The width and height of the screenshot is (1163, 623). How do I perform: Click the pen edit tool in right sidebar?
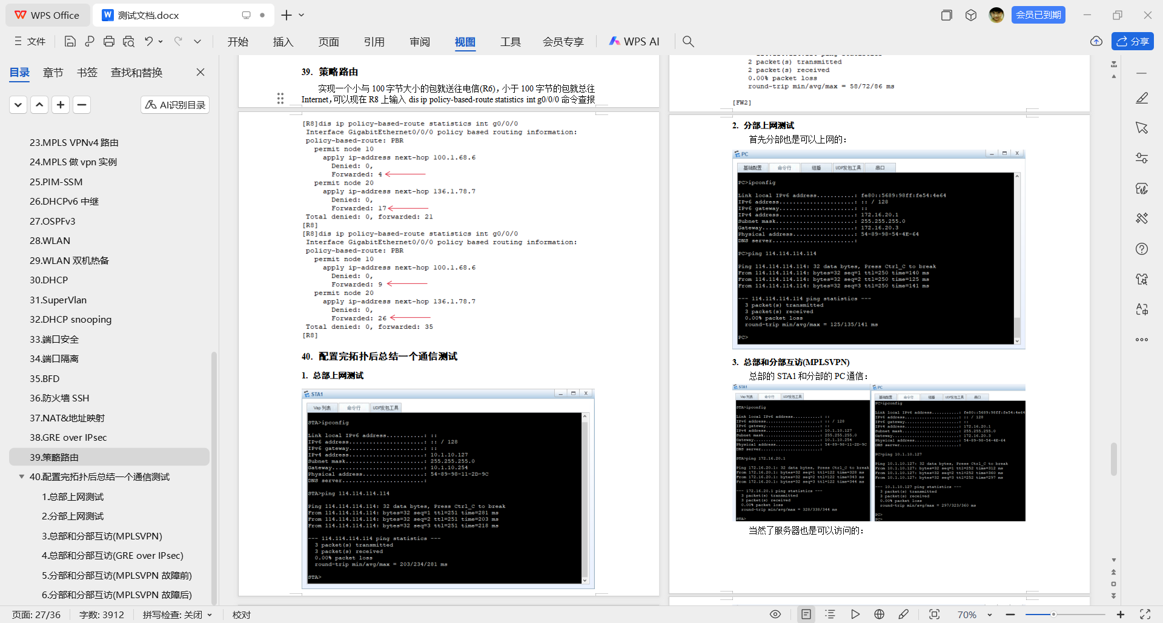[x=1142, y=97]
